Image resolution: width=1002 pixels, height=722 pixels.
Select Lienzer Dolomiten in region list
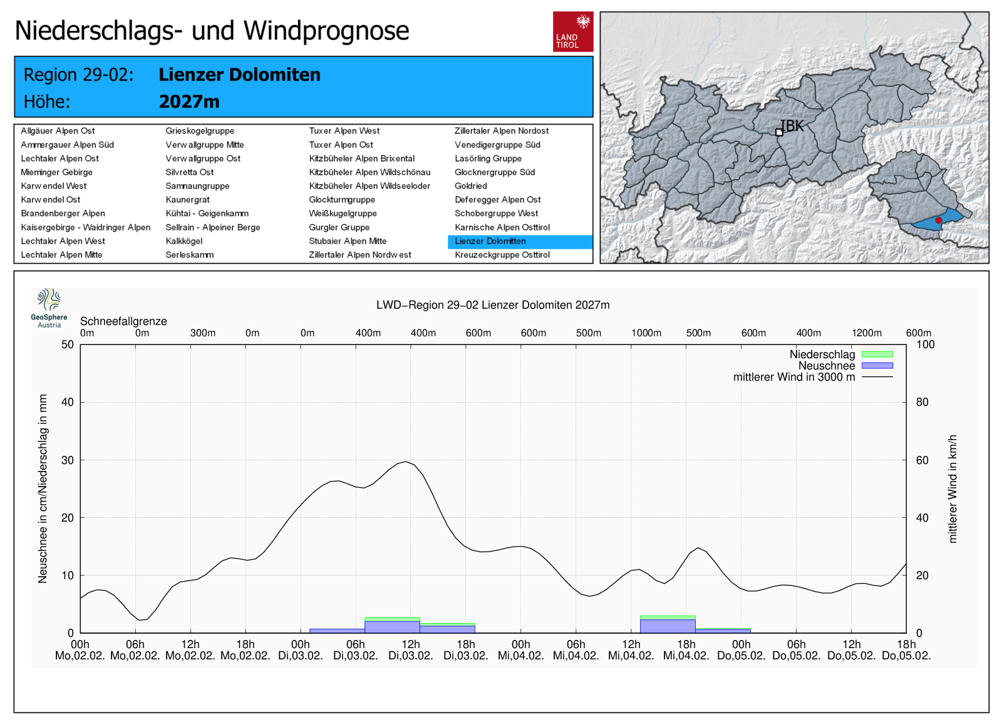point(490,241)
